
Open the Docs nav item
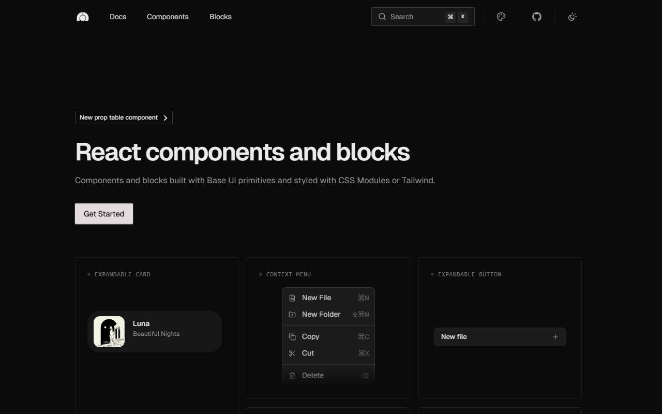(118, 17)
